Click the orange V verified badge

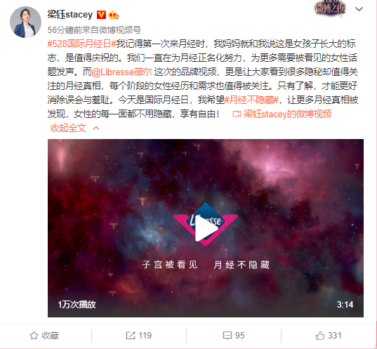(x=101, y=15)
